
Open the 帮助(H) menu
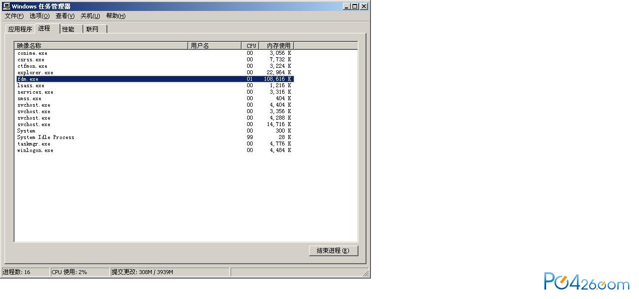pyautogui.click(x=116, y=16)
